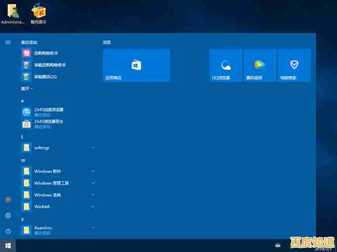Viewport: 337px width, 252px height.
Task: Launch 卸载腾讯QQ uninstaller entry
Action: point(58,77)
